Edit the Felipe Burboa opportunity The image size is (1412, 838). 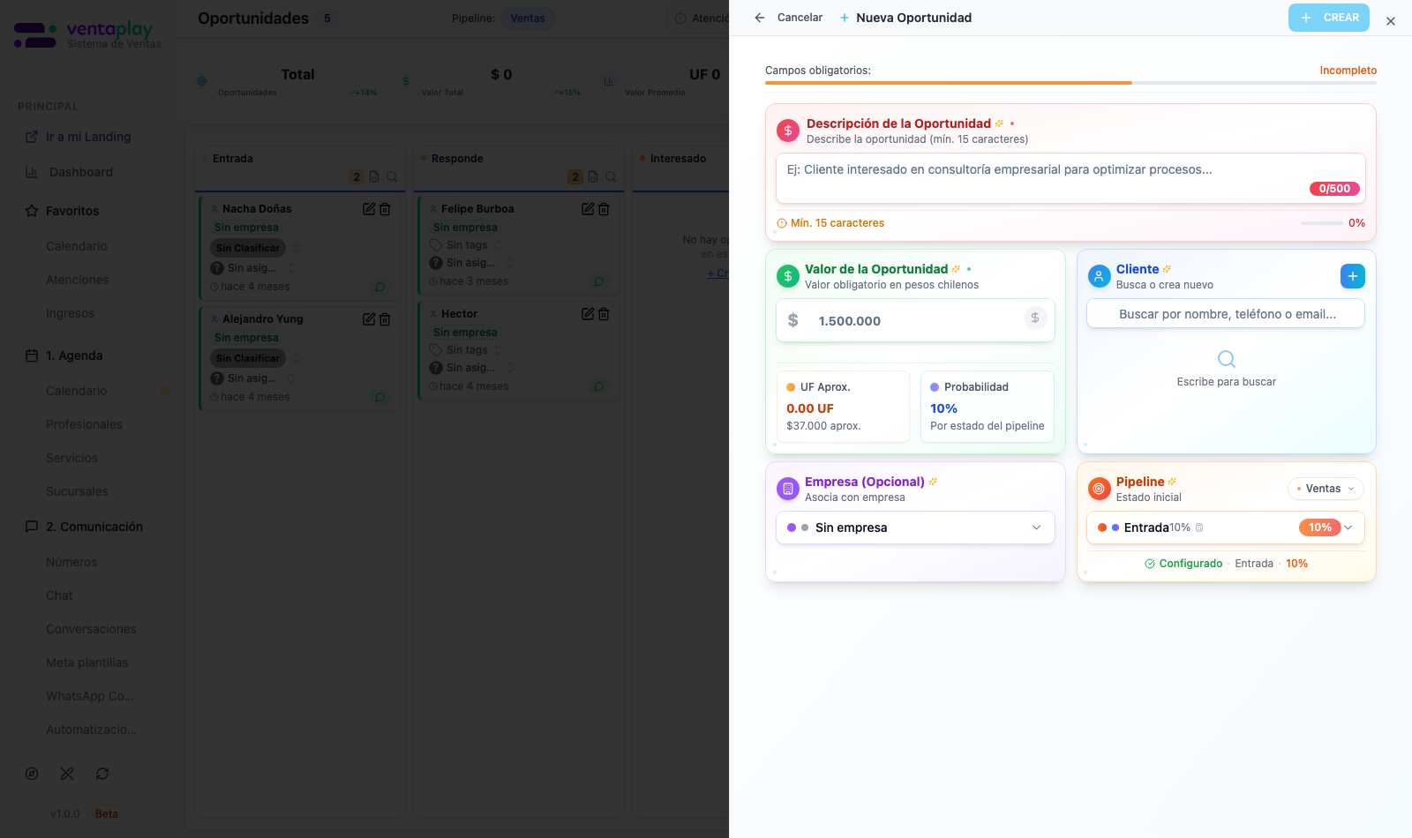588,209
